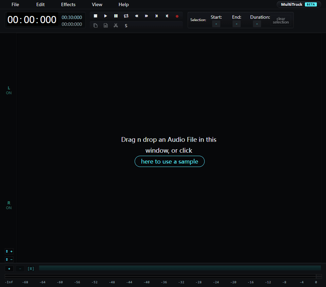This screenshot has height=287, width=326.
Task: Start recording with the red record button
Action: pyautogui.click(x=177, y=16)
